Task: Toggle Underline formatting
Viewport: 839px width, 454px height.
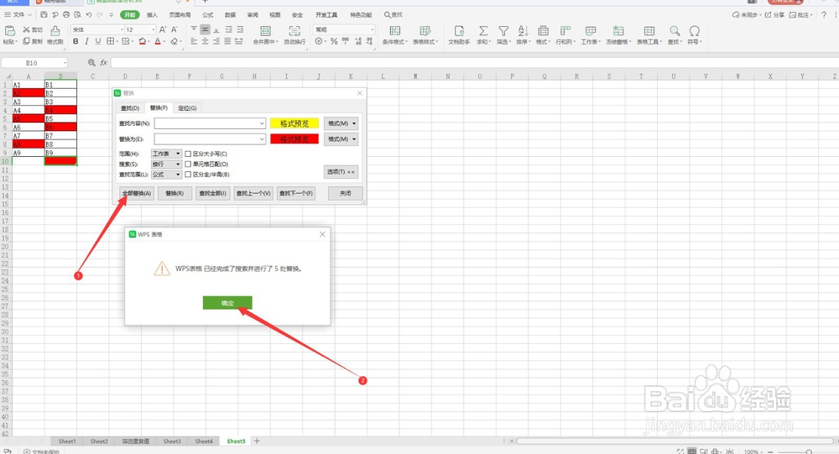Action: point(98,41)
